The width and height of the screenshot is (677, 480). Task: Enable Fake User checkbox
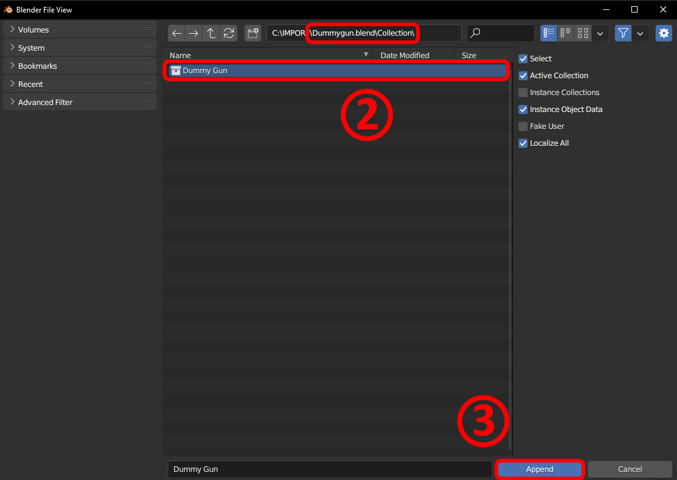pyautogui.click(x=523, y=126)
